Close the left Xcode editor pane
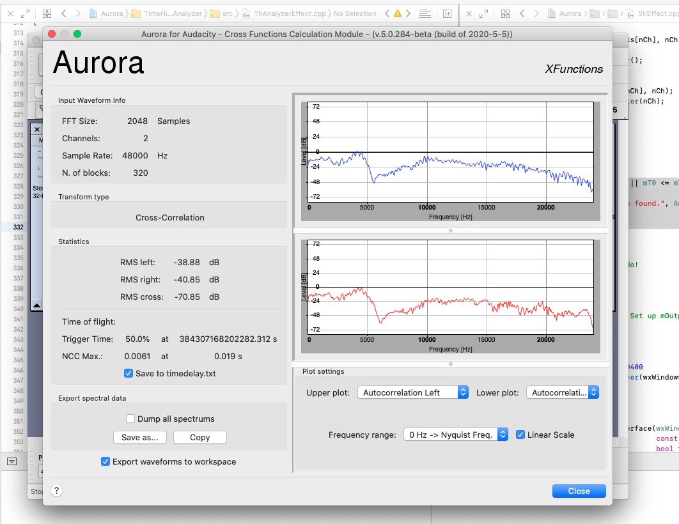Image resolution: width=679 pixels, height=524 pixels. [11, 14]
